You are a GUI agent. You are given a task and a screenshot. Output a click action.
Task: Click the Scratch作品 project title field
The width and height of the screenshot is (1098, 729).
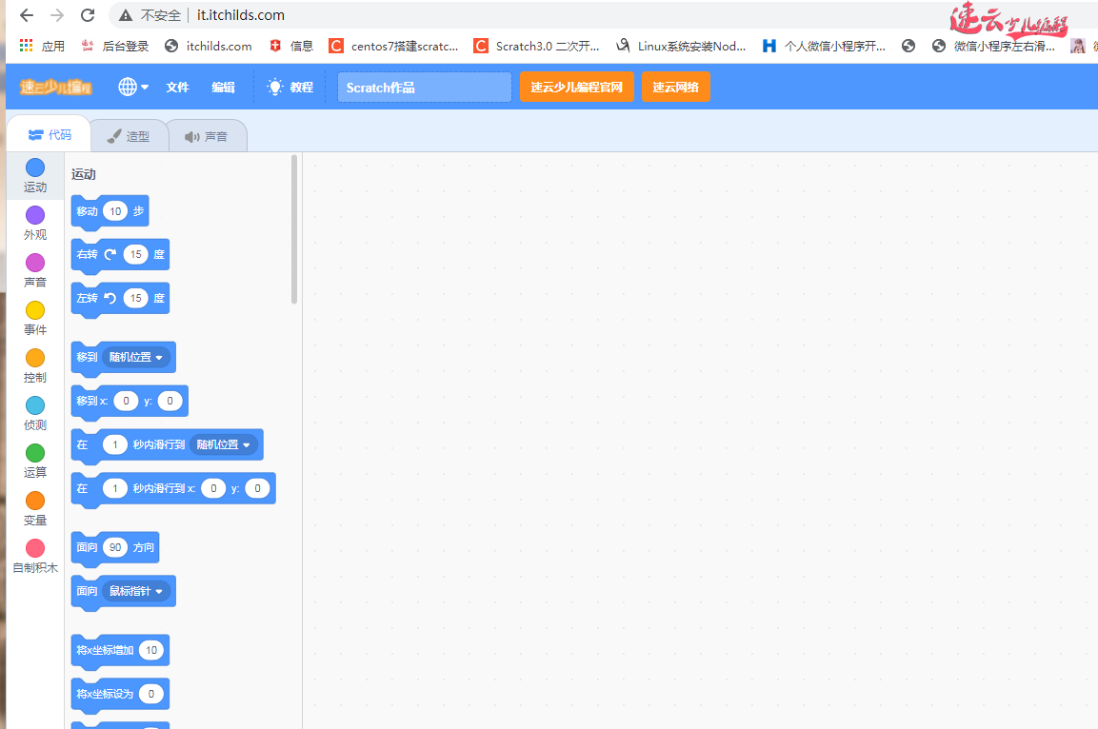[424, 88]
